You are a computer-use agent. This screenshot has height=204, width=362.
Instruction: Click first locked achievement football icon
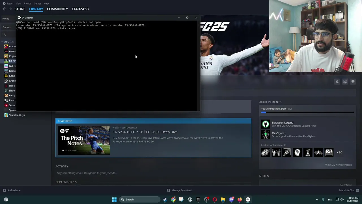[266, 152]
